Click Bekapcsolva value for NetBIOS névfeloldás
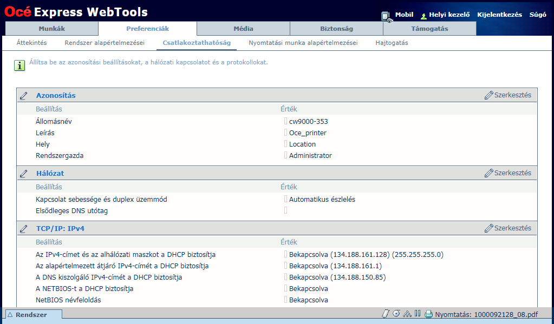 pos(309,300)
